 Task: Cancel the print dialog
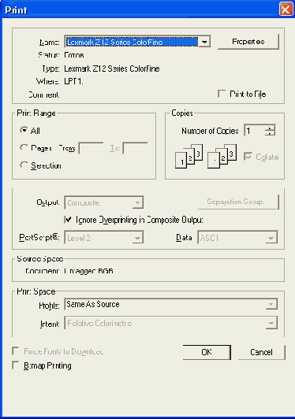tap(262, 352)
